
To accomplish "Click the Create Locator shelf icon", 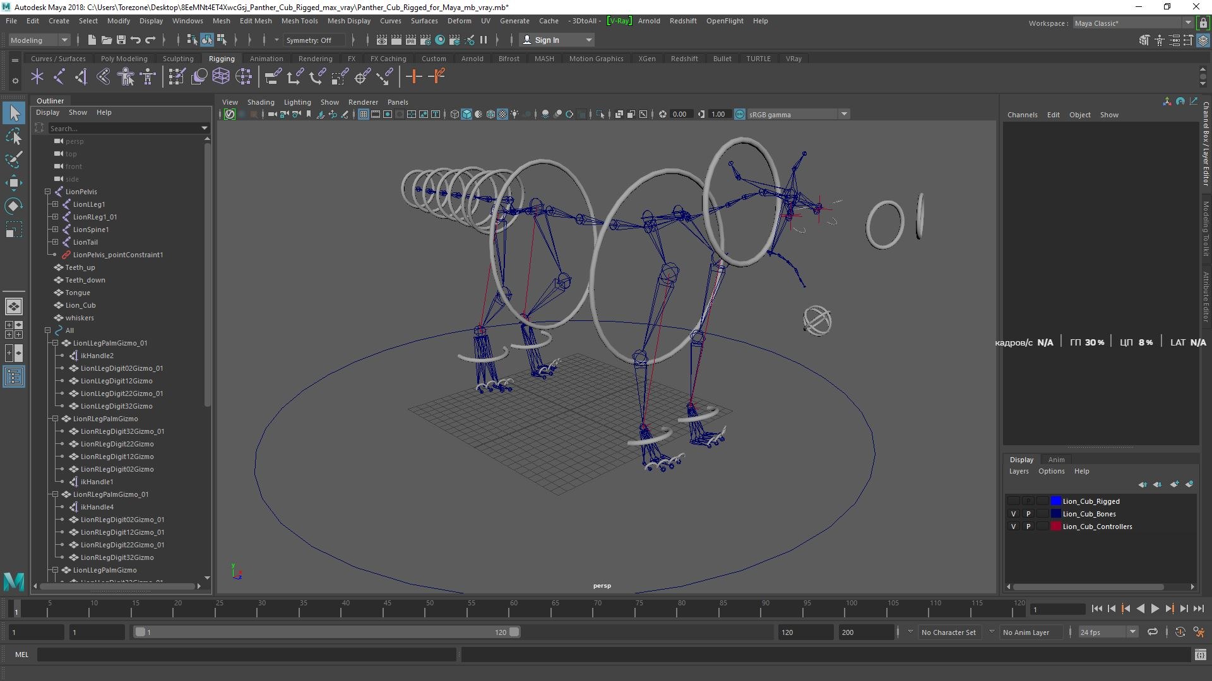I will coord(37,77).
